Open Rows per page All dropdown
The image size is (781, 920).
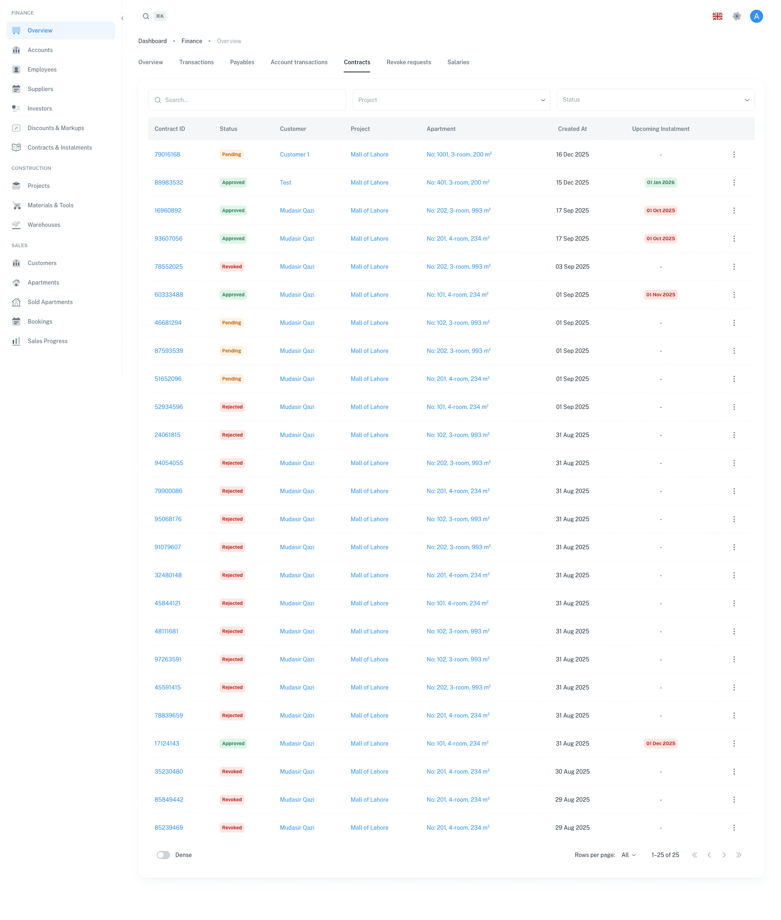tap(628, 855)
